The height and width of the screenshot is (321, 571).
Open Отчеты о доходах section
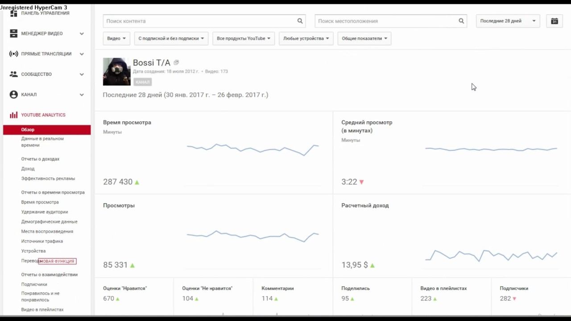40,159
